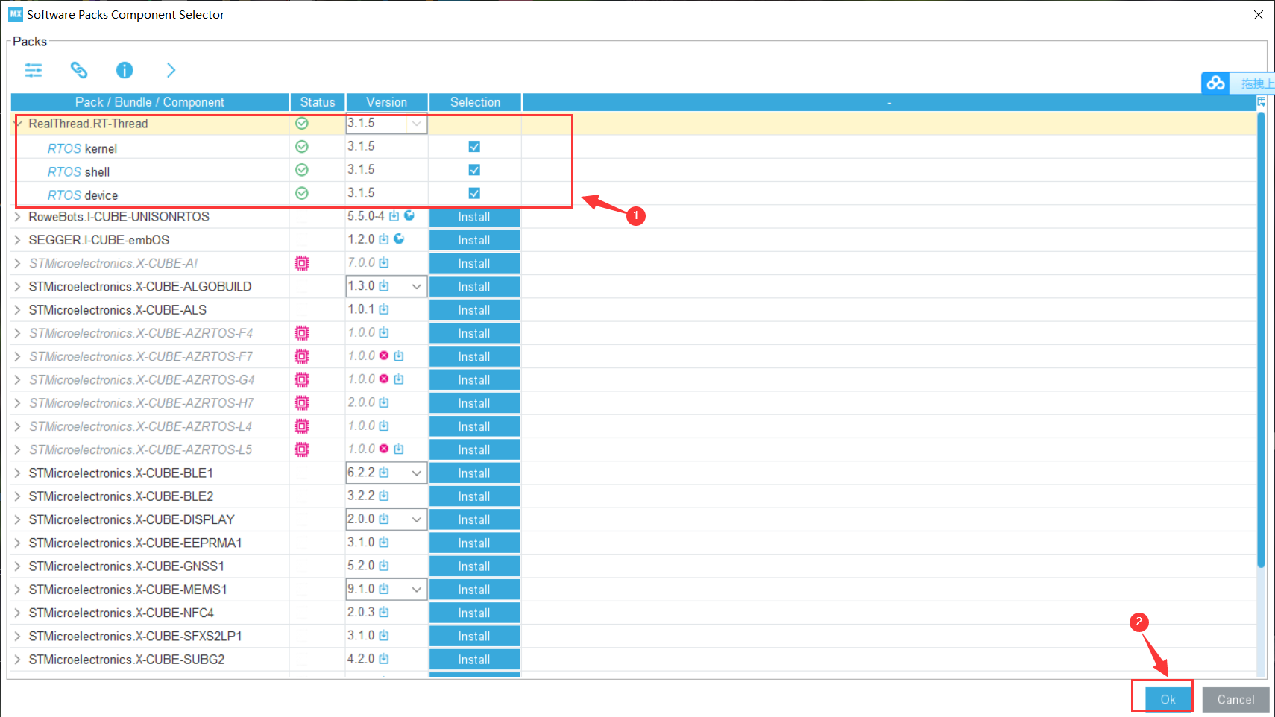Click the red error icon for AZRTOS-L5 version
This screenshot has height=717, width=1275.
point(384,449)
